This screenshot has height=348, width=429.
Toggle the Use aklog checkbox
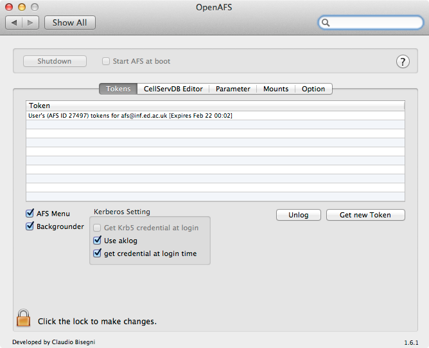coord(97,241)
